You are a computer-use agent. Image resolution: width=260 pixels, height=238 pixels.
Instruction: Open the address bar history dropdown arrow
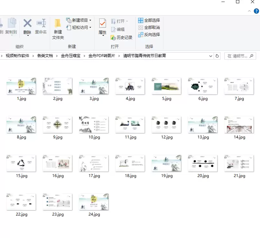pyautogui.click(x=211, y=56)
